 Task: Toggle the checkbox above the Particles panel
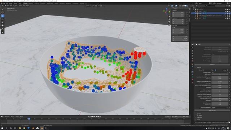tap(227, 52)
